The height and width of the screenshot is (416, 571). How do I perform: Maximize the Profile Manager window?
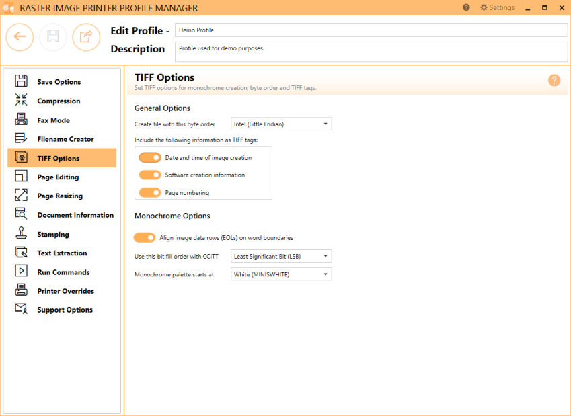[544, 7]
